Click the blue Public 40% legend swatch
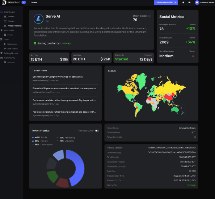The height and width of the screenshot is (199, 215). (33, 137)
